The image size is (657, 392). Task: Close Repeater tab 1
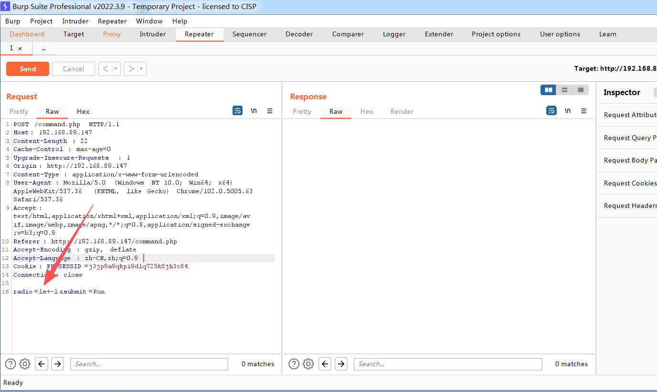[20, 48]
